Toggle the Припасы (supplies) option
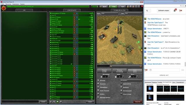 (x=98, y=94)
